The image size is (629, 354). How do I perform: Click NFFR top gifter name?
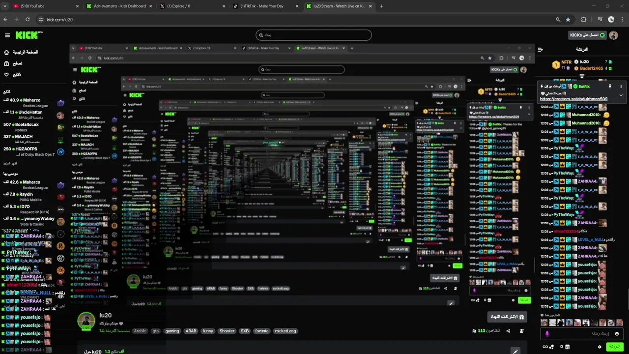coord(567,62)
